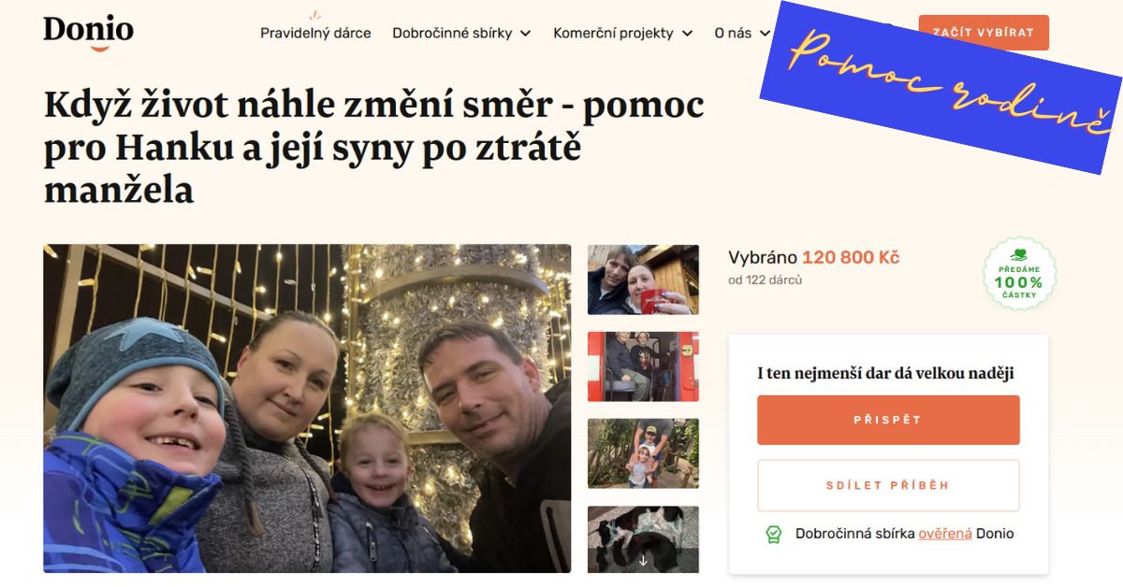
Task: Click the green 100% částky badge
Action: (x=1018, y=274)
